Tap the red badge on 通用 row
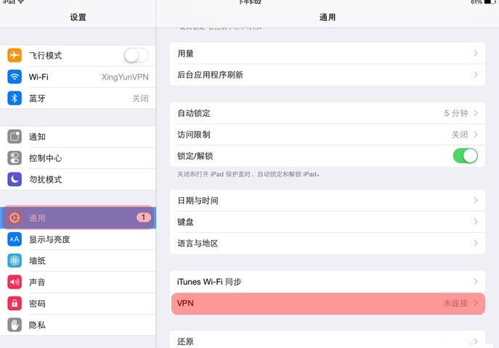 pyautogui.click(x=144, y=217)
